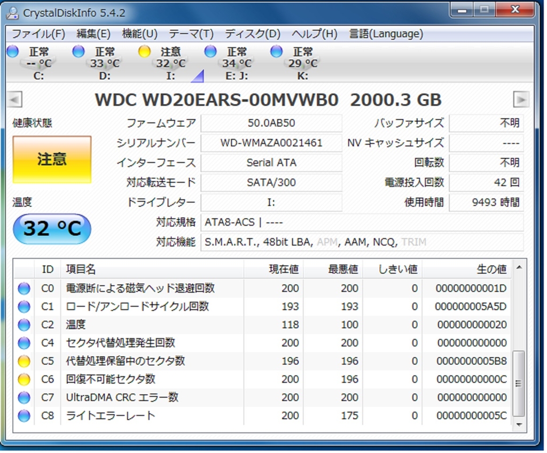Click yellow status icon for C6 row
Screen dimensions: 547x453
click(x=24, y=379)
